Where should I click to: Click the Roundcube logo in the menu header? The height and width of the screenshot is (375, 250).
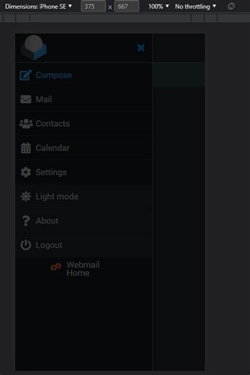pos(34,47)
